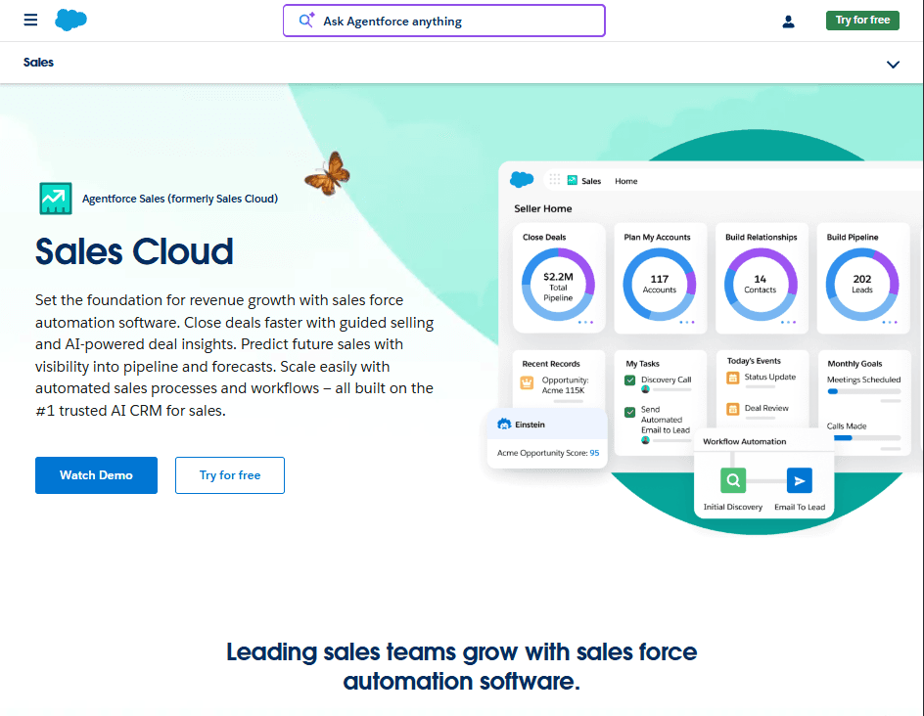Click the Acme Opportunity Score 95 value
The image size is (924, 716).
point(594,453)
